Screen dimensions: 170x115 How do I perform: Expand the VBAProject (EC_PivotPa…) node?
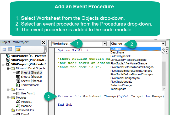tap(3, 56)
